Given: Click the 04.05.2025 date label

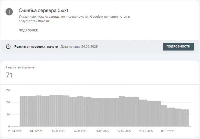Looking at the screenshot, I should point(37,131).
